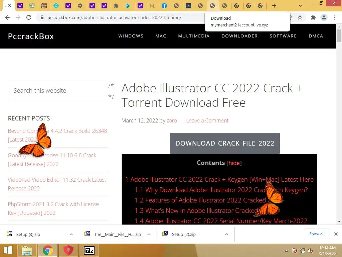Viewport: 342px width, 257px height.
Task: Click the article title heading
Action: pos(211,95)
